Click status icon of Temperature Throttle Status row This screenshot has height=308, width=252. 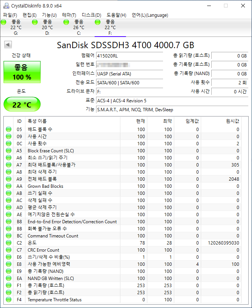pos(9,299)
